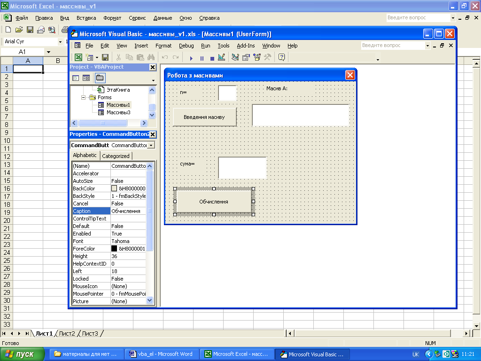Run the macro with the play icon

[191, 58]
